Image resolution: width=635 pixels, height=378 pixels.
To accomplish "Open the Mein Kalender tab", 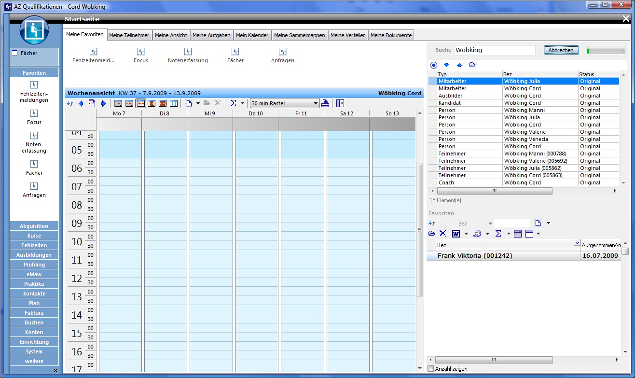I will [252, 35].
